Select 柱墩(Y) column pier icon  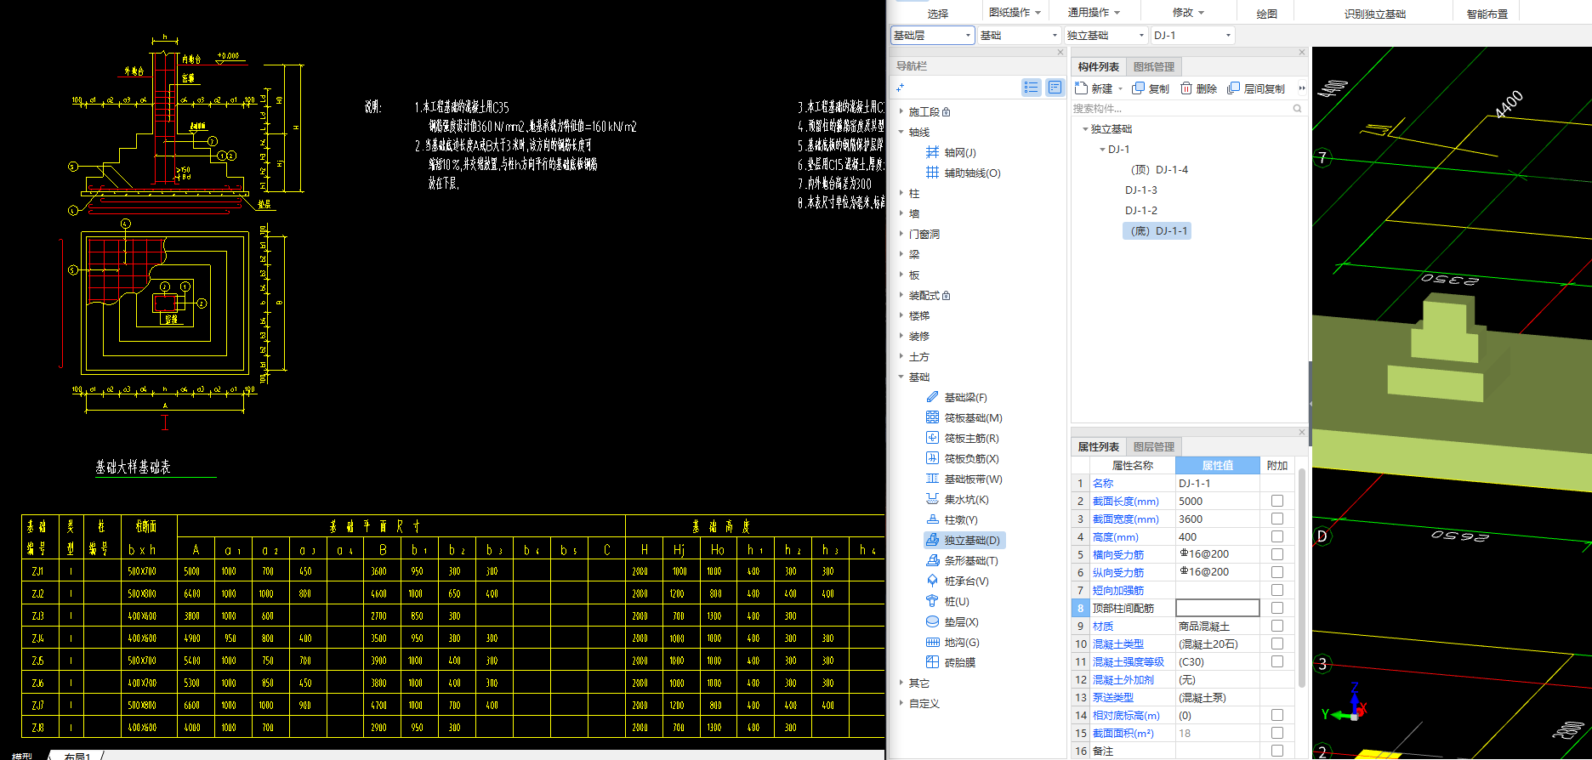pyautogui.click(x=932, y=519)
